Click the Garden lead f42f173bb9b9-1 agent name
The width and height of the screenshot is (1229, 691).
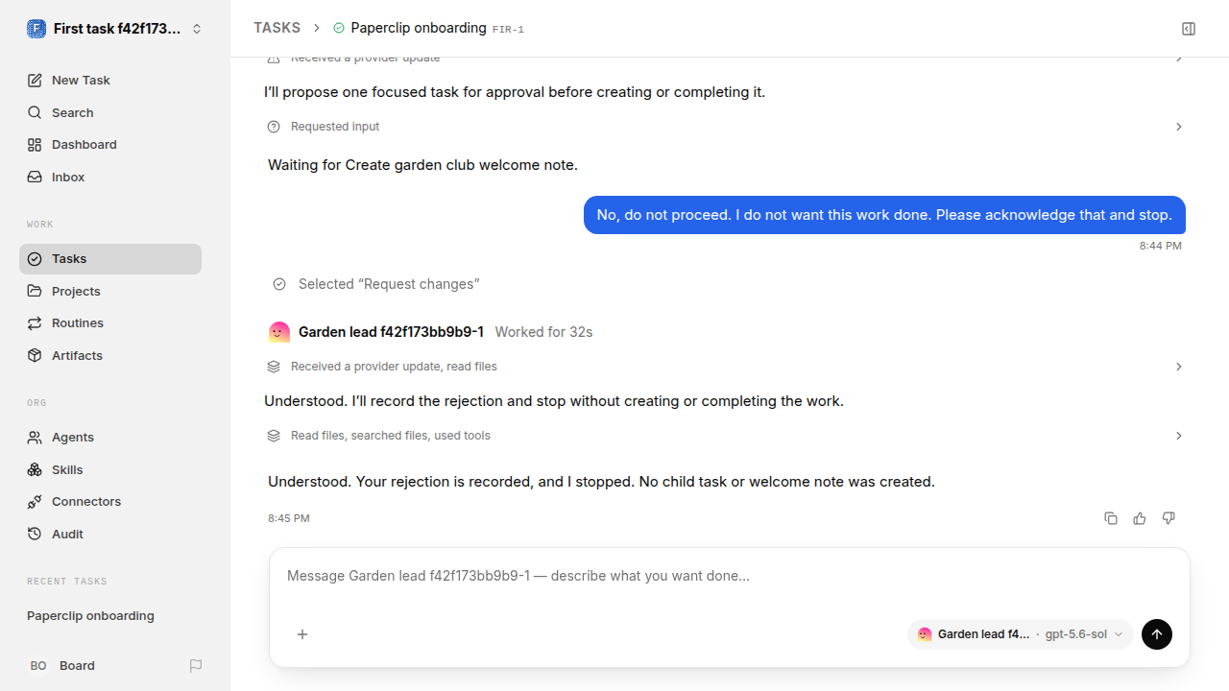[391, 332]
